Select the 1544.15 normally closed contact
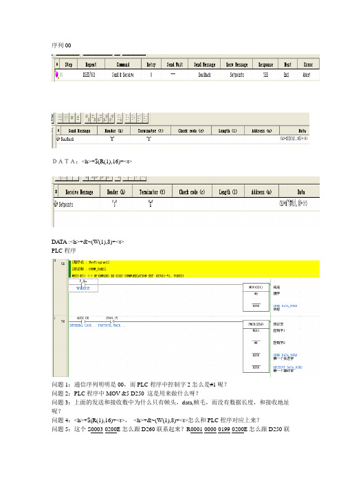 [112, 321]
